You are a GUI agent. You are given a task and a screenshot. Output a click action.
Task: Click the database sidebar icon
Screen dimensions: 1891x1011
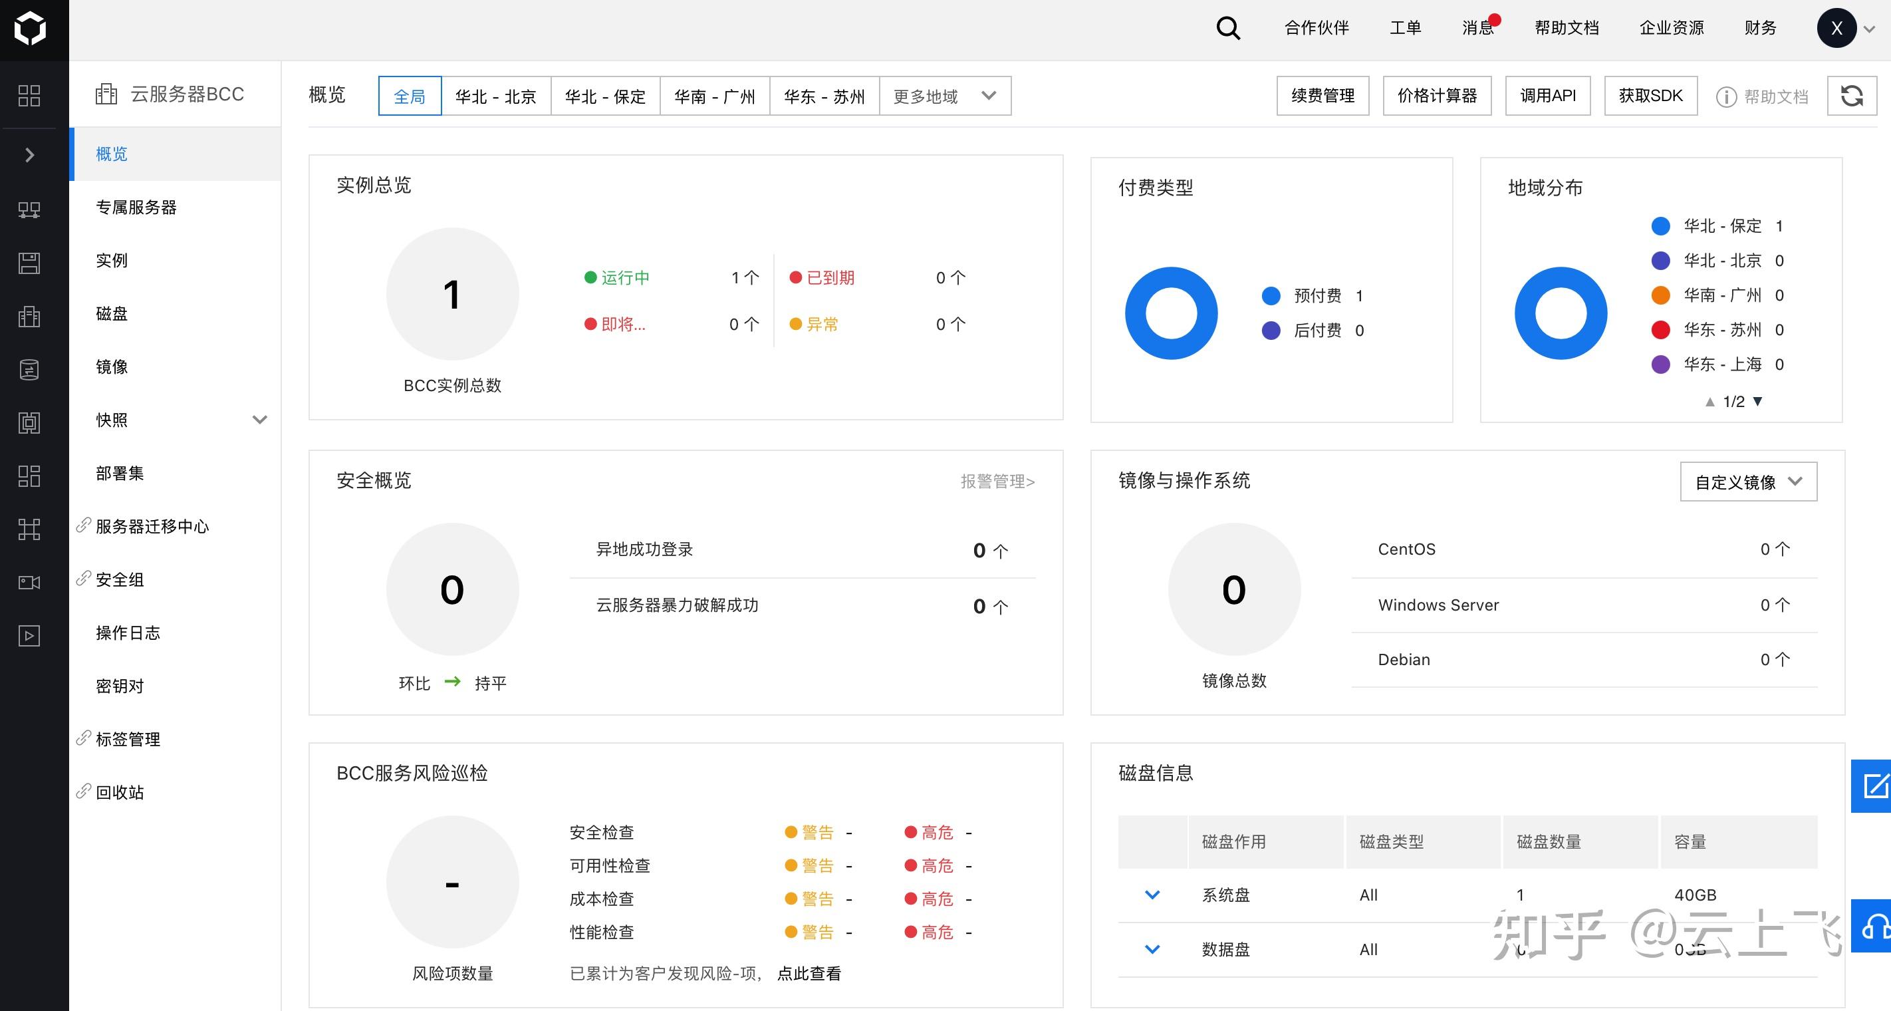(x=29, y=370)
